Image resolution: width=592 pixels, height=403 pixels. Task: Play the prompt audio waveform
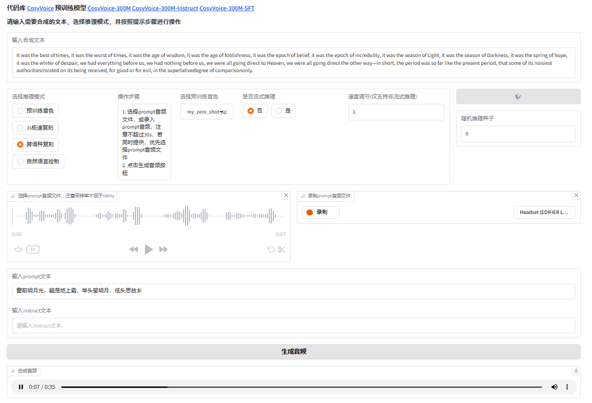point(149,249)
